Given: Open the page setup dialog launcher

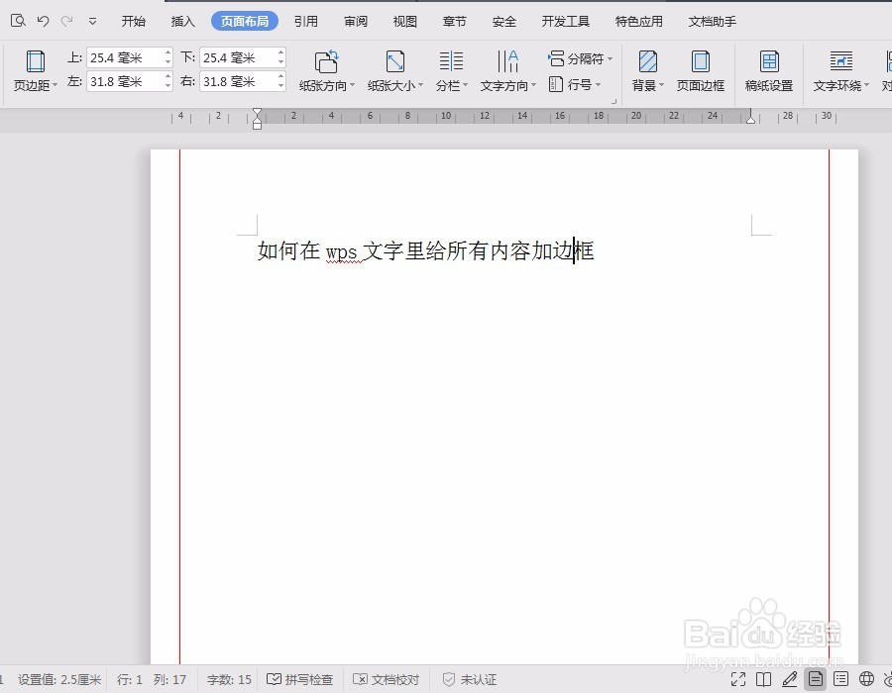Looking at the screenshot, I should (613, 101).
